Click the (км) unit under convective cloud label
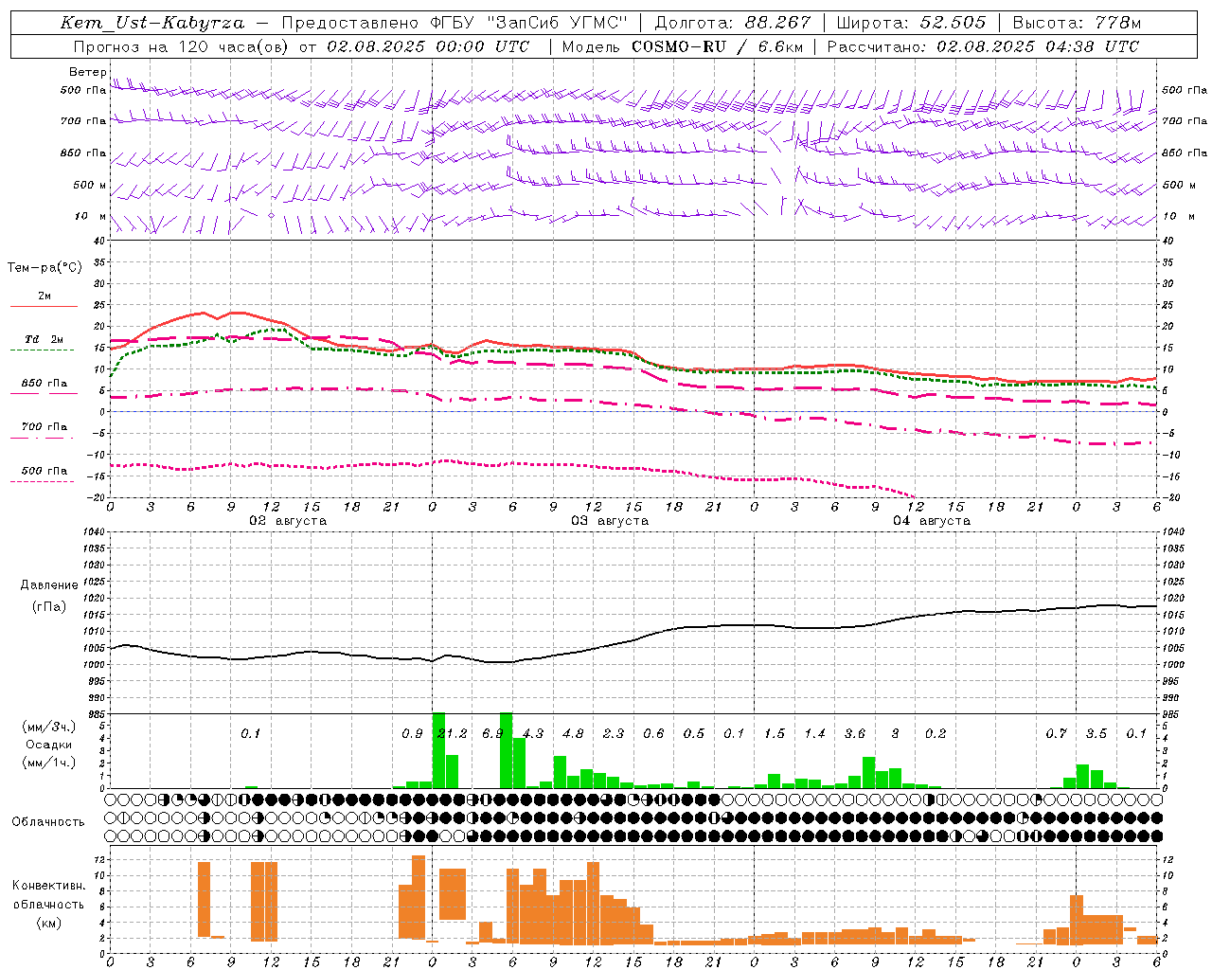Viewport: 1212px width, 970px height. tap(48, 923)
